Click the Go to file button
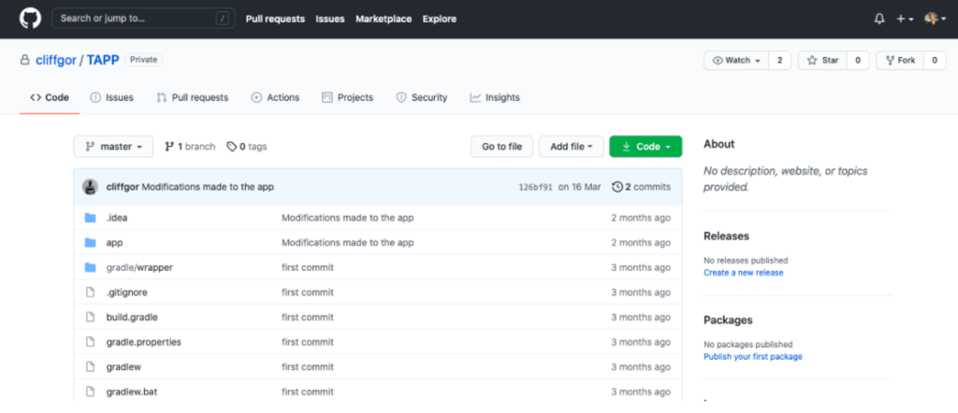This screenshot has width=958, height=413. coord(501,147)
